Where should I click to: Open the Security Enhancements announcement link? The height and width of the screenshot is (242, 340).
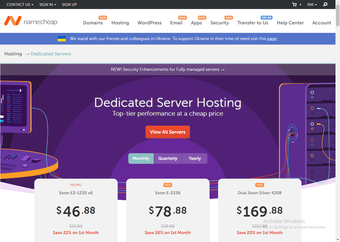[x=168, y=69]
